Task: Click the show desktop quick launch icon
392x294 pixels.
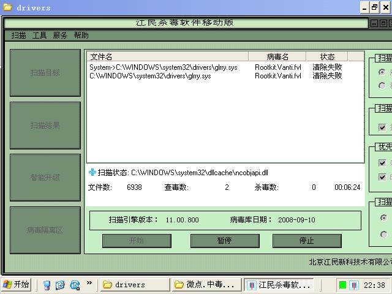Action: (x=47, y=285)
